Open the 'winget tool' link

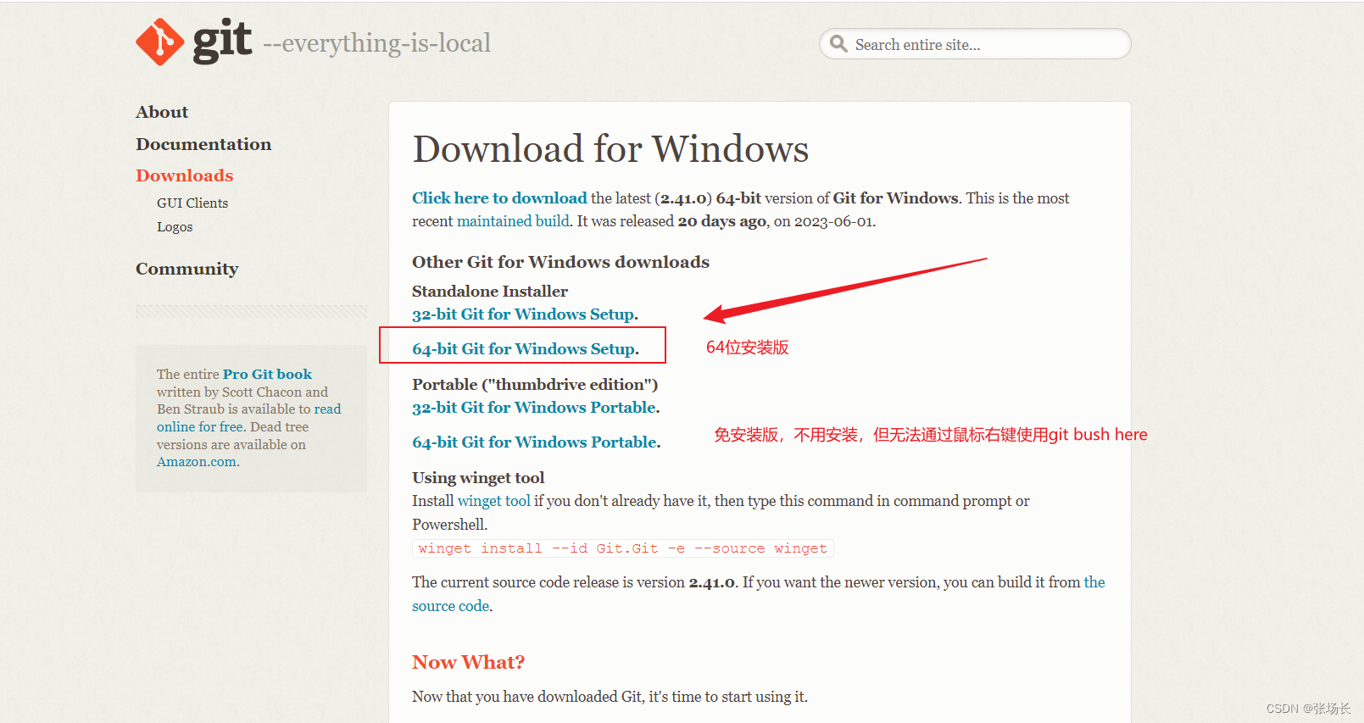tap(494, 501)
